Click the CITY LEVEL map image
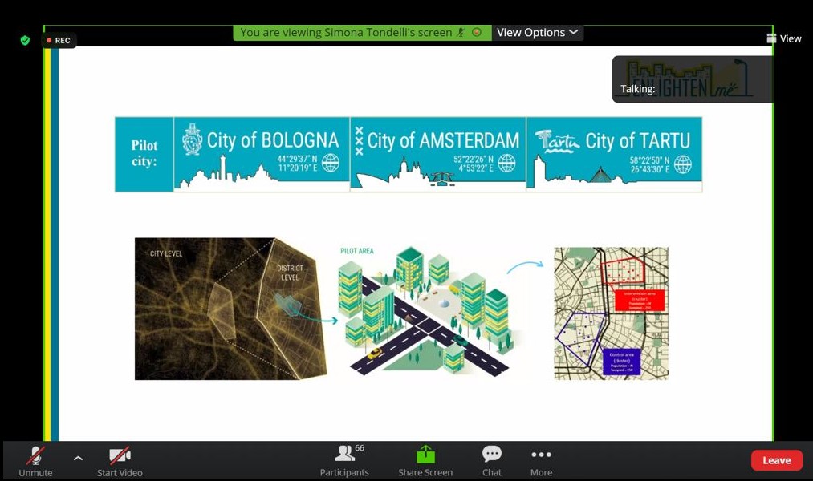This screenshot has width=813, height=481. point(230,309)
